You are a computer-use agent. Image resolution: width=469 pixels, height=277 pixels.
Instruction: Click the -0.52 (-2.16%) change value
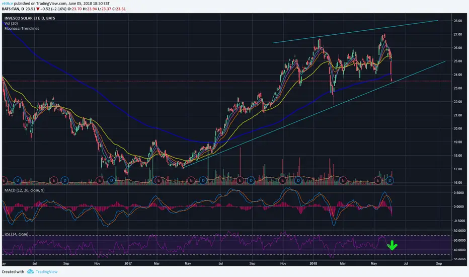[53, 9]
